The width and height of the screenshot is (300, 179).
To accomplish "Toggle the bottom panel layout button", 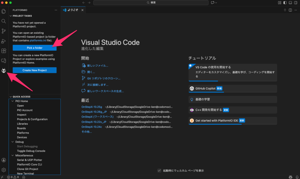I will (290, 3).
